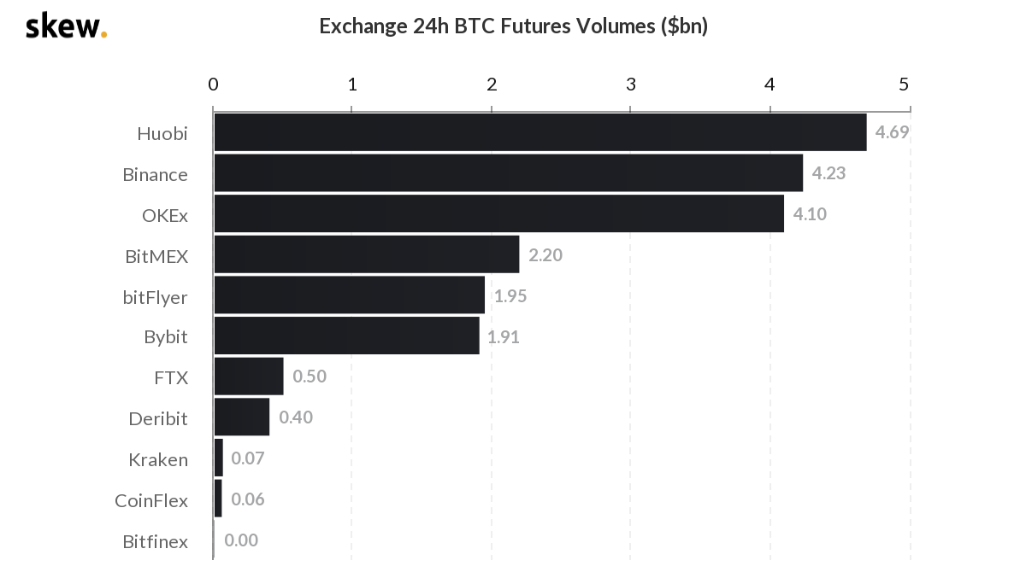Click the BitMEX 2.20 value label
This screenshot has height=572, width=1026.
545,254
